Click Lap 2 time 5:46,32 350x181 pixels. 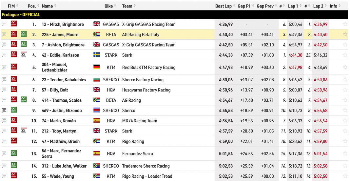tap(321, 55)
